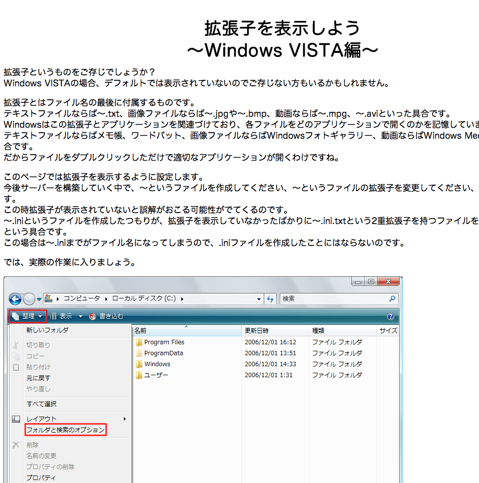Image resolution: width=479 pixels, height=483 pixels.
Task: Open the 表示 dropdown arrow
Action: click(x=80, y=316)
